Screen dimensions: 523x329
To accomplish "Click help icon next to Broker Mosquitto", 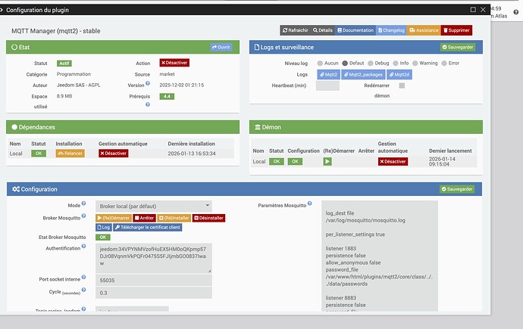I will 83,216.
